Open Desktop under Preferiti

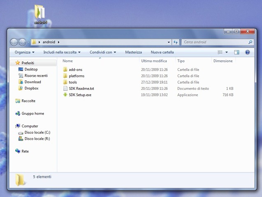coord(31,69)
